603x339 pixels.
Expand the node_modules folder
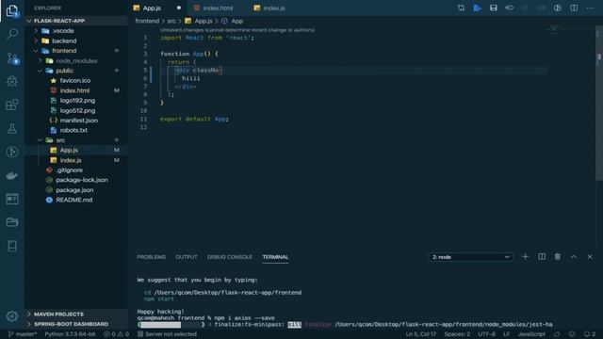coord(76,60)
